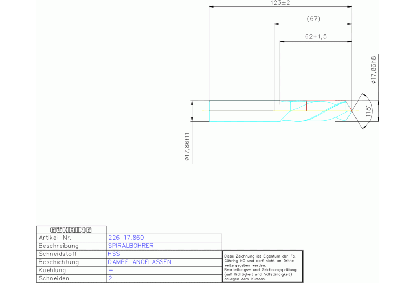The image size is (415, 283).
Task: Click the DAMPF ANGELASSEN coating value
Action: [x=140, y=262]
